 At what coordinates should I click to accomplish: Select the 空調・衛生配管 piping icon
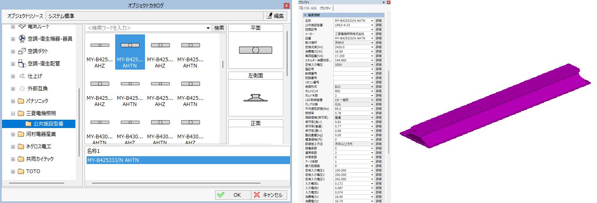pos(22,64)
